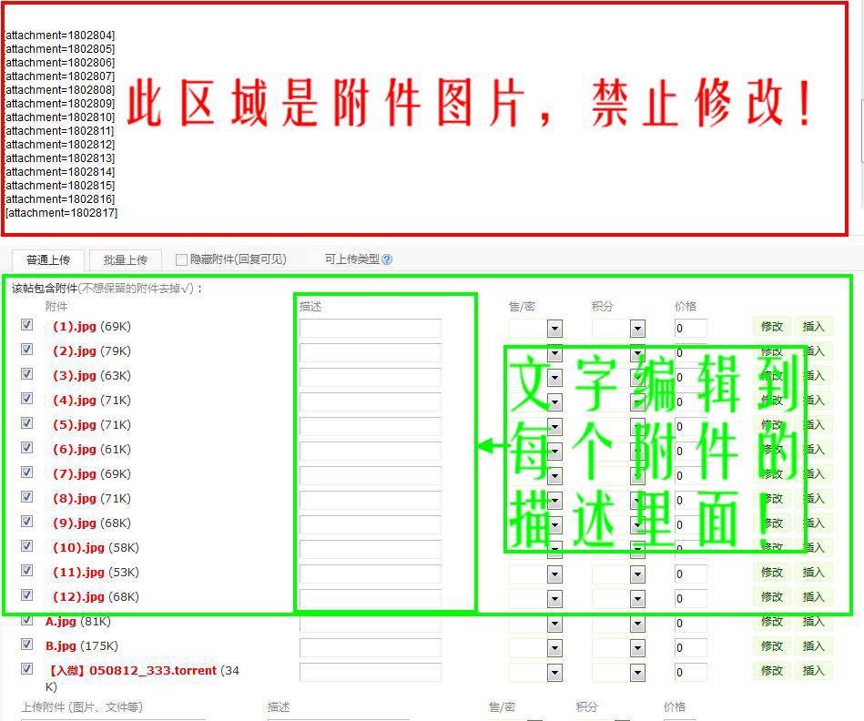
Task: Click 插入 button for (1).jpg
Action: [x=813, y=327]
